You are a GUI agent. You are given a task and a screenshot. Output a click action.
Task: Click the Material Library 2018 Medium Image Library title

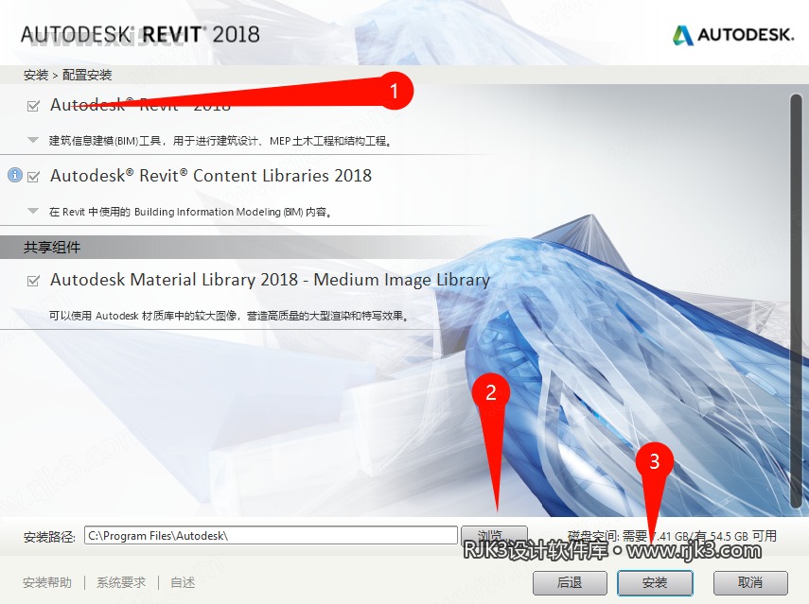pos(270,280)
